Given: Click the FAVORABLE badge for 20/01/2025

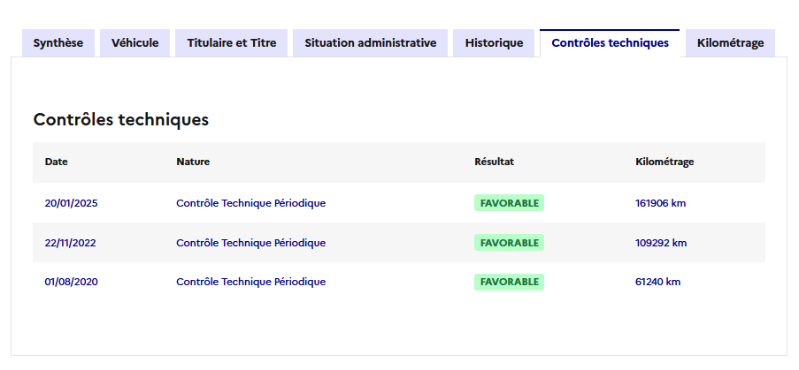Looking at the screenshot, I should [509, 203].
